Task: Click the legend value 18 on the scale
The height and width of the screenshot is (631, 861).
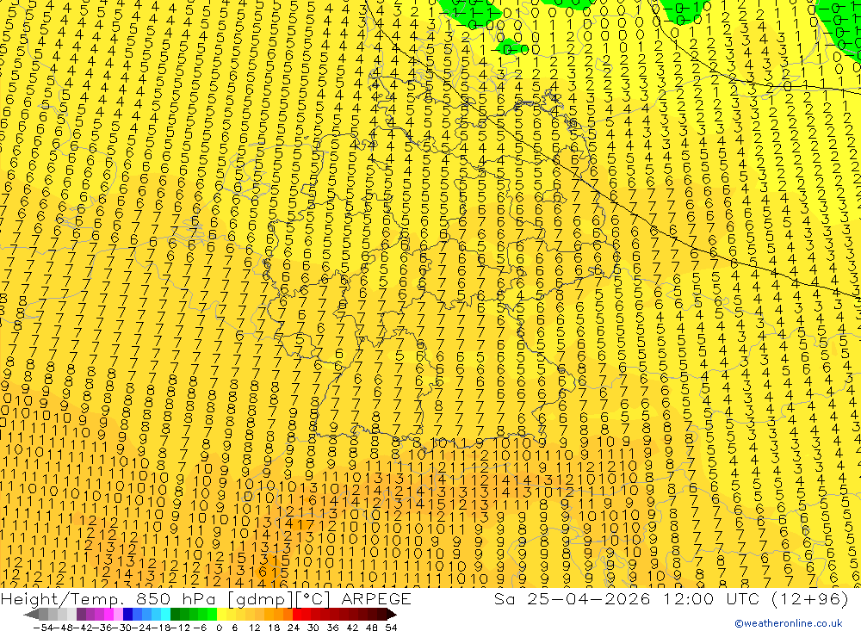Action: [274, 628]
